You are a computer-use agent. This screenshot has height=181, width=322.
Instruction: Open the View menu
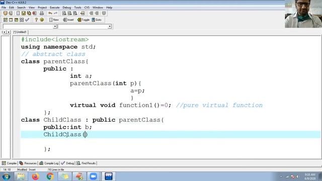31,8
